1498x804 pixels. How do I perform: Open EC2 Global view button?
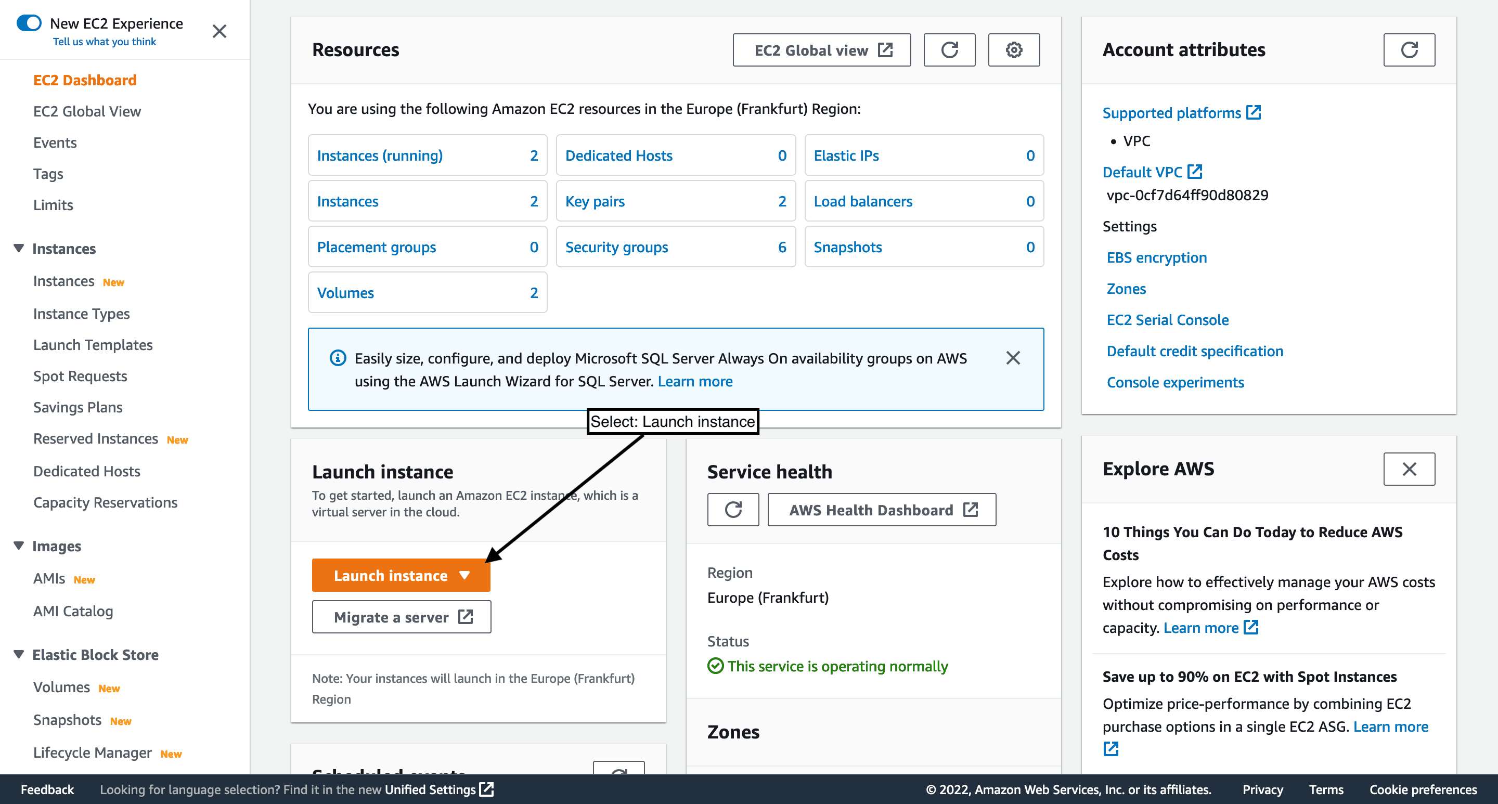822,50
